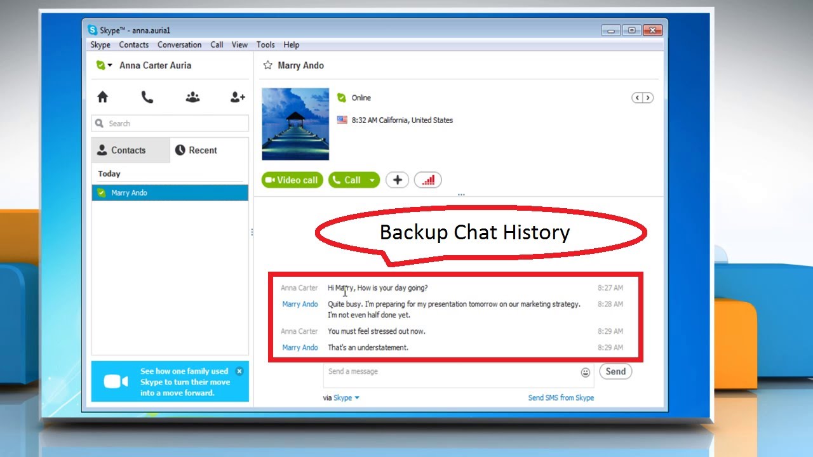This screenshot has width=813, height=457.
Task: Click Marry Ando sender name at 8:28 AM
Action: tap(300, 304)
